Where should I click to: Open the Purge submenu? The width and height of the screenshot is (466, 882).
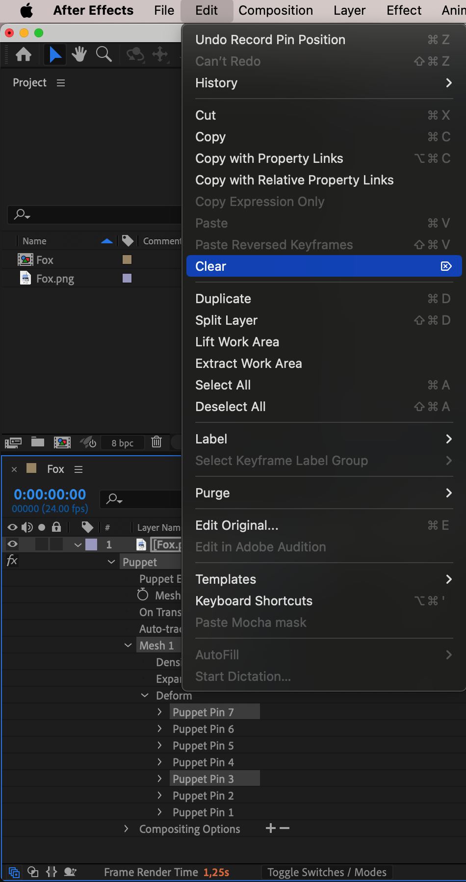[324, 493]
